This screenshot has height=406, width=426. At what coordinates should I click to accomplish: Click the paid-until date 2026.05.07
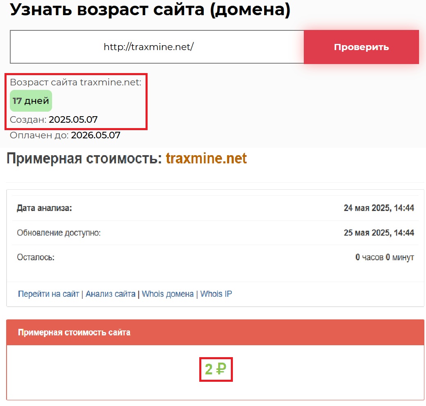(x=96, y=135)
